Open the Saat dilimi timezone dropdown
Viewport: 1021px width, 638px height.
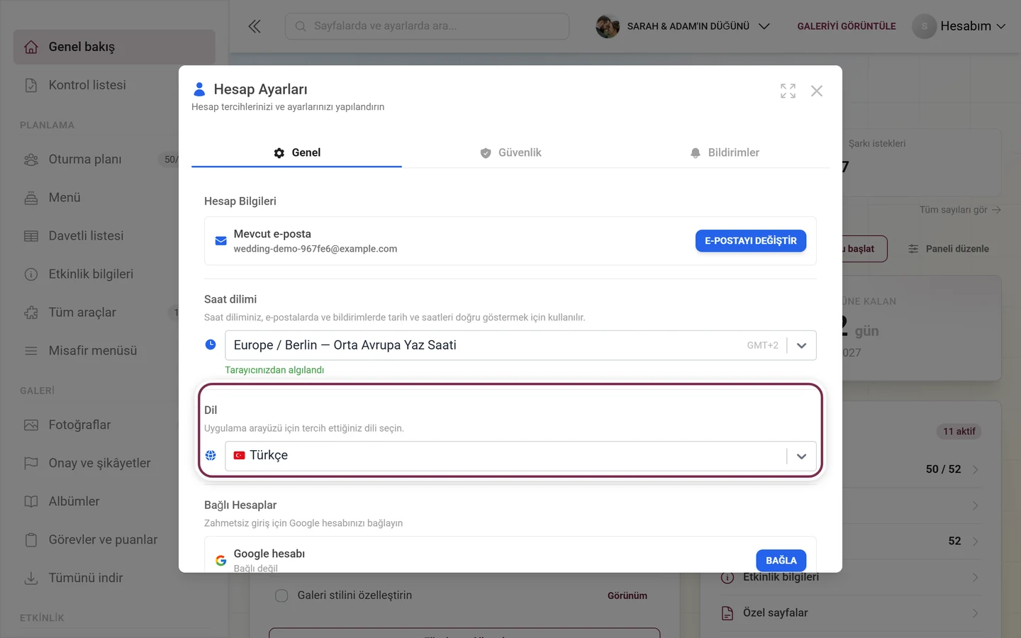click(x=520, y=345)
